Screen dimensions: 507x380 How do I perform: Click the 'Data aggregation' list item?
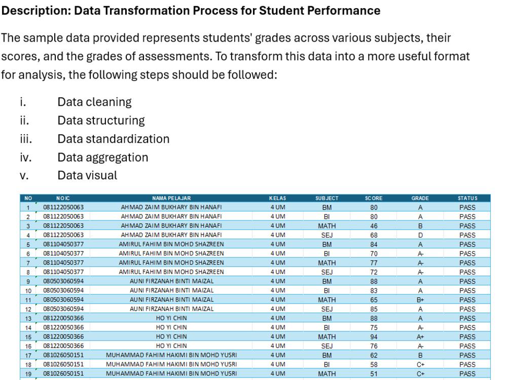[x=103, y=158]
